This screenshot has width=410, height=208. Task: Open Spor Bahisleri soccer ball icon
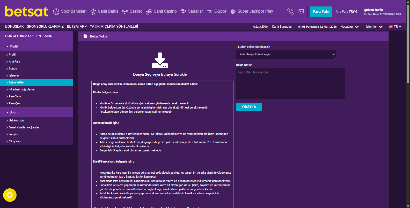click(x=56, y=12)
